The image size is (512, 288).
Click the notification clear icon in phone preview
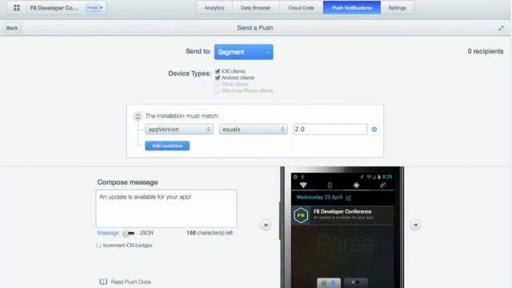coord(382,185)
